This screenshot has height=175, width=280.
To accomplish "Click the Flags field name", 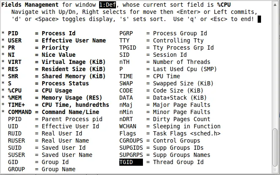I will point(128,133).
